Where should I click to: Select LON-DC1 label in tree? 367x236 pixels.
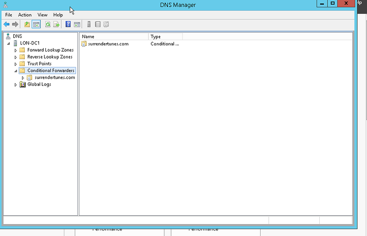click(30, 43)
